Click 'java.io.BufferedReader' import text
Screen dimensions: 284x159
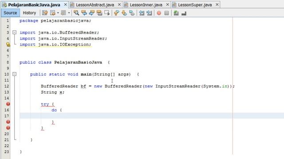click(68, 33)
